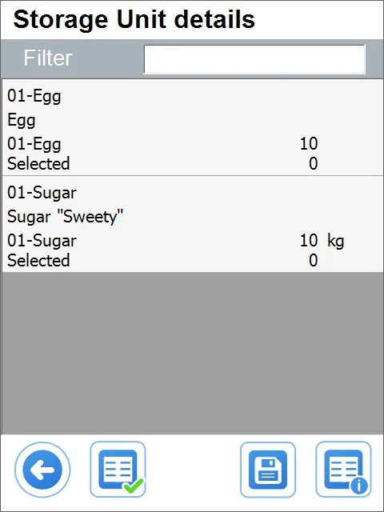
Task: Click the Egg selected count 0
Action: click(x=313, y=163)
